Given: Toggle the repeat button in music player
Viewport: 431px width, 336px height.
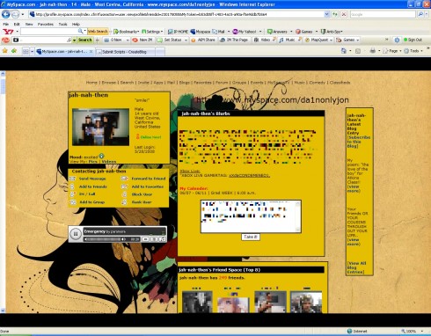Looking at the screenshot, I should coord(162,239).
